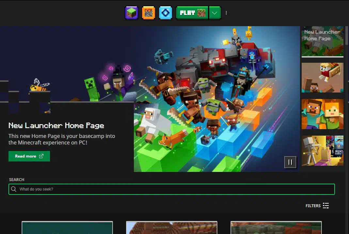Viewport: 349px width, 234px height.
Task: Select the Steve and Alex carousel thumbnail
Action: [x=323, y=114]
